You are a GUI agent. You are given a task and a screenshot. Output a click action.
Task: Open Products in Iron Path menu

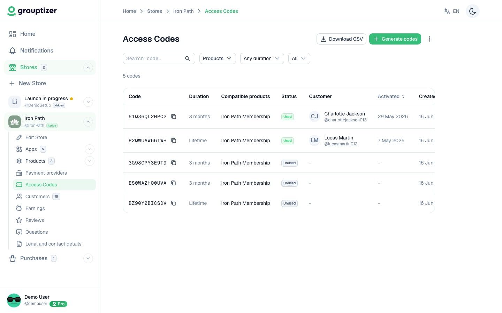coord(35,161)
